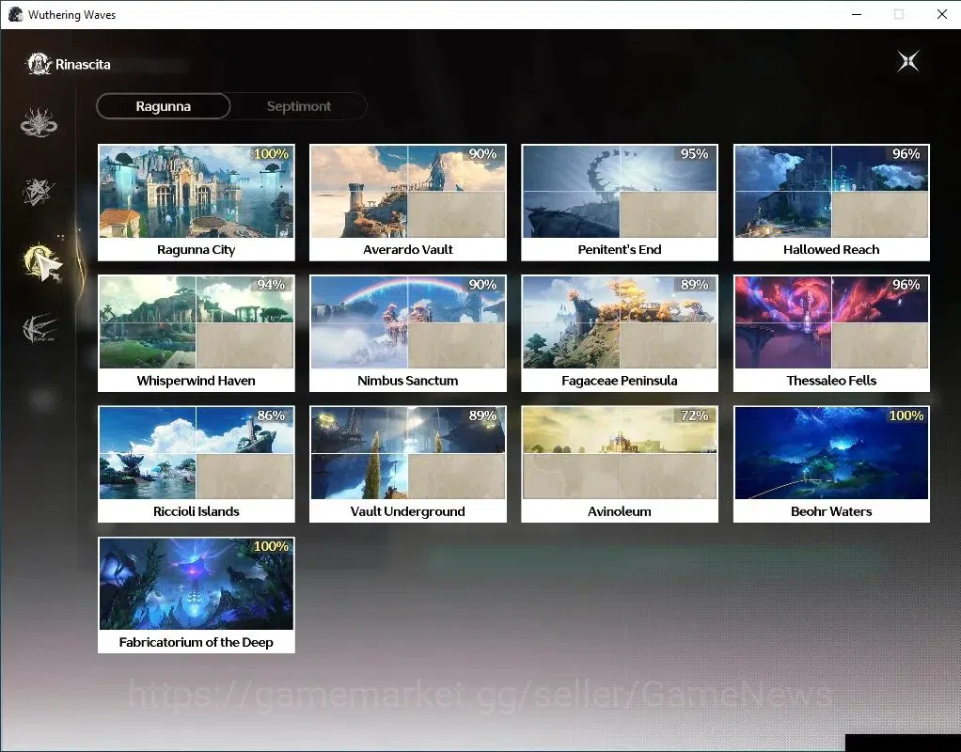Select the fourth sidebar winged region emblem
This screenshot has height=752, width=961.
(x=39, y=328)
